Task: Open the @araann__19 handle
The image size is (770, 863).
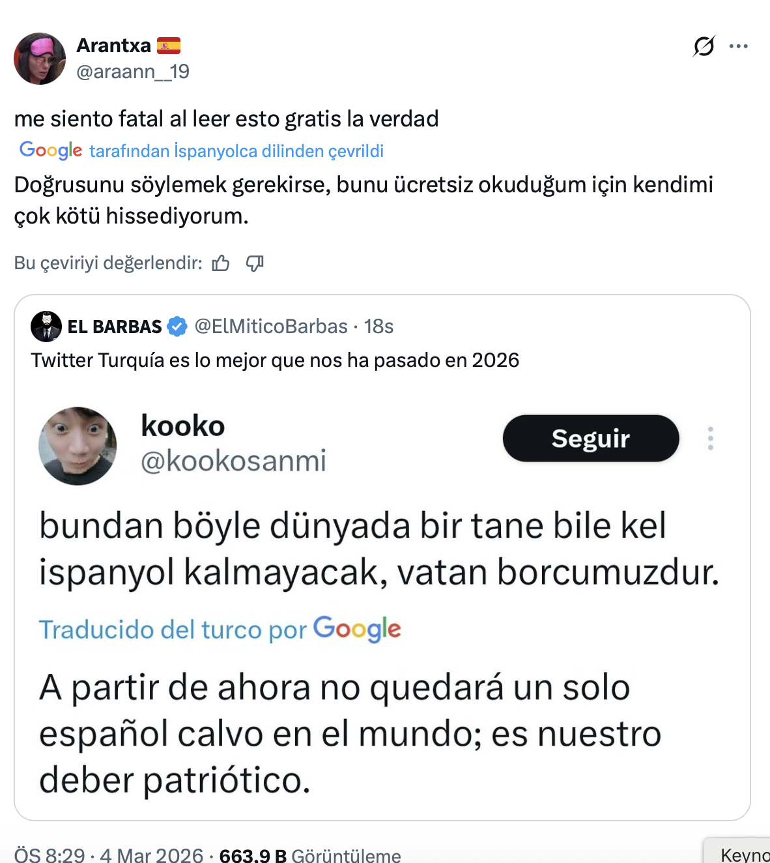Action: click(133, 72)
